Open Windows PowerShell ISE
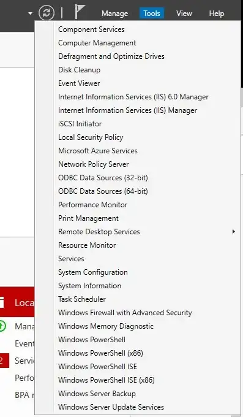The width and height of the screenshot is (243, 417). 97,367
